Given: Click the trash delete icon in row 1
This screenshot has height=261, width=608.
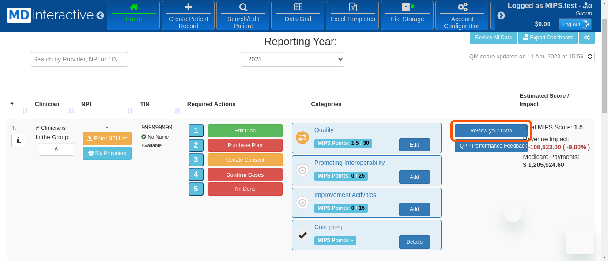Looking at the screenshot, I should click(19, 140).
